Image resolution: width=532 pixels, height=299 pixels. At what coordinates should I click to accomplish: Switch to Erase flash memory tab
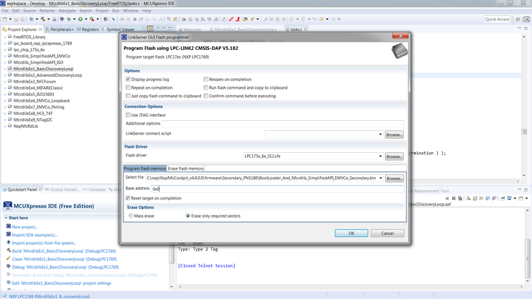point(186,169)
